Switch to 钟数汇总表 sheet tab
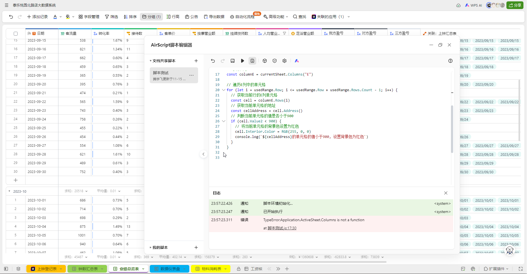 click(x=87, y=269)
